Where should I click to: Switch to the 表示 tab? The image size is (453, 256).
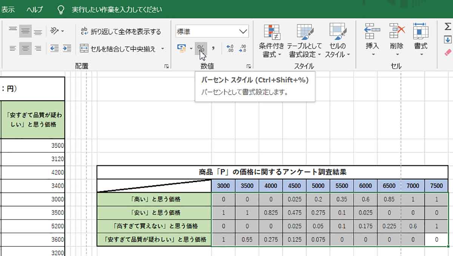8,8
